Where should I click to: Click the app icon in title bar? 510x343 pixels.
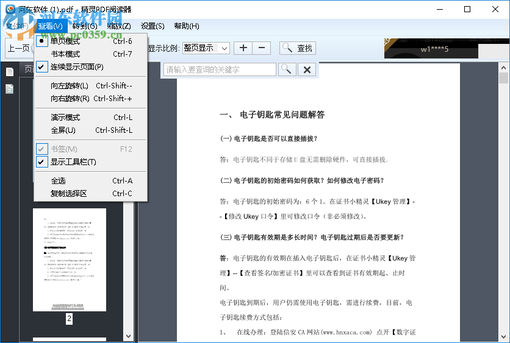coord(10,9)
